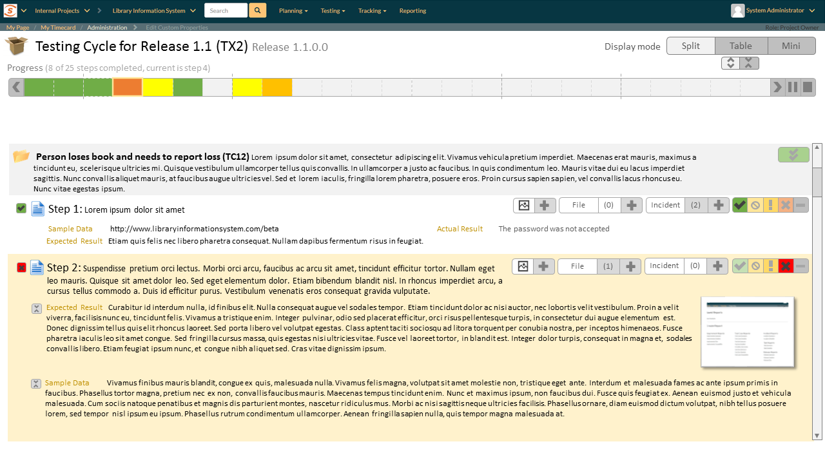Open the Library Information System project dropdown
Image resolution: width=825 pixels, height=464 pixels.
(154, 10)
